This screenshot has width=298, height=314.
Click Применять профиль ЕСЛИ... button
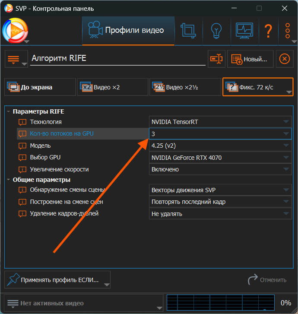pyautogui.click(x=57, y=280)
